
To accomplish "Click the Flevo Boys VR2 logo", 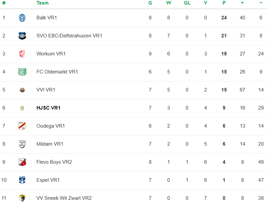I will pyautogui.click(x=22, y=162).
